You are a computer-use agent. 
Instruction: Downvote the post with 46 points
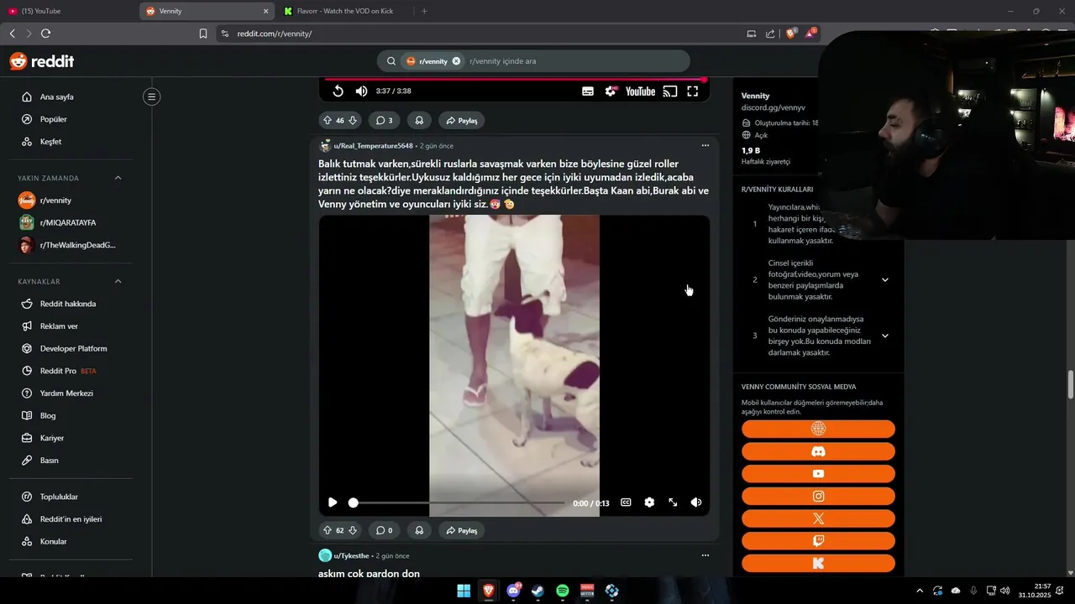[x=353, y=121]
